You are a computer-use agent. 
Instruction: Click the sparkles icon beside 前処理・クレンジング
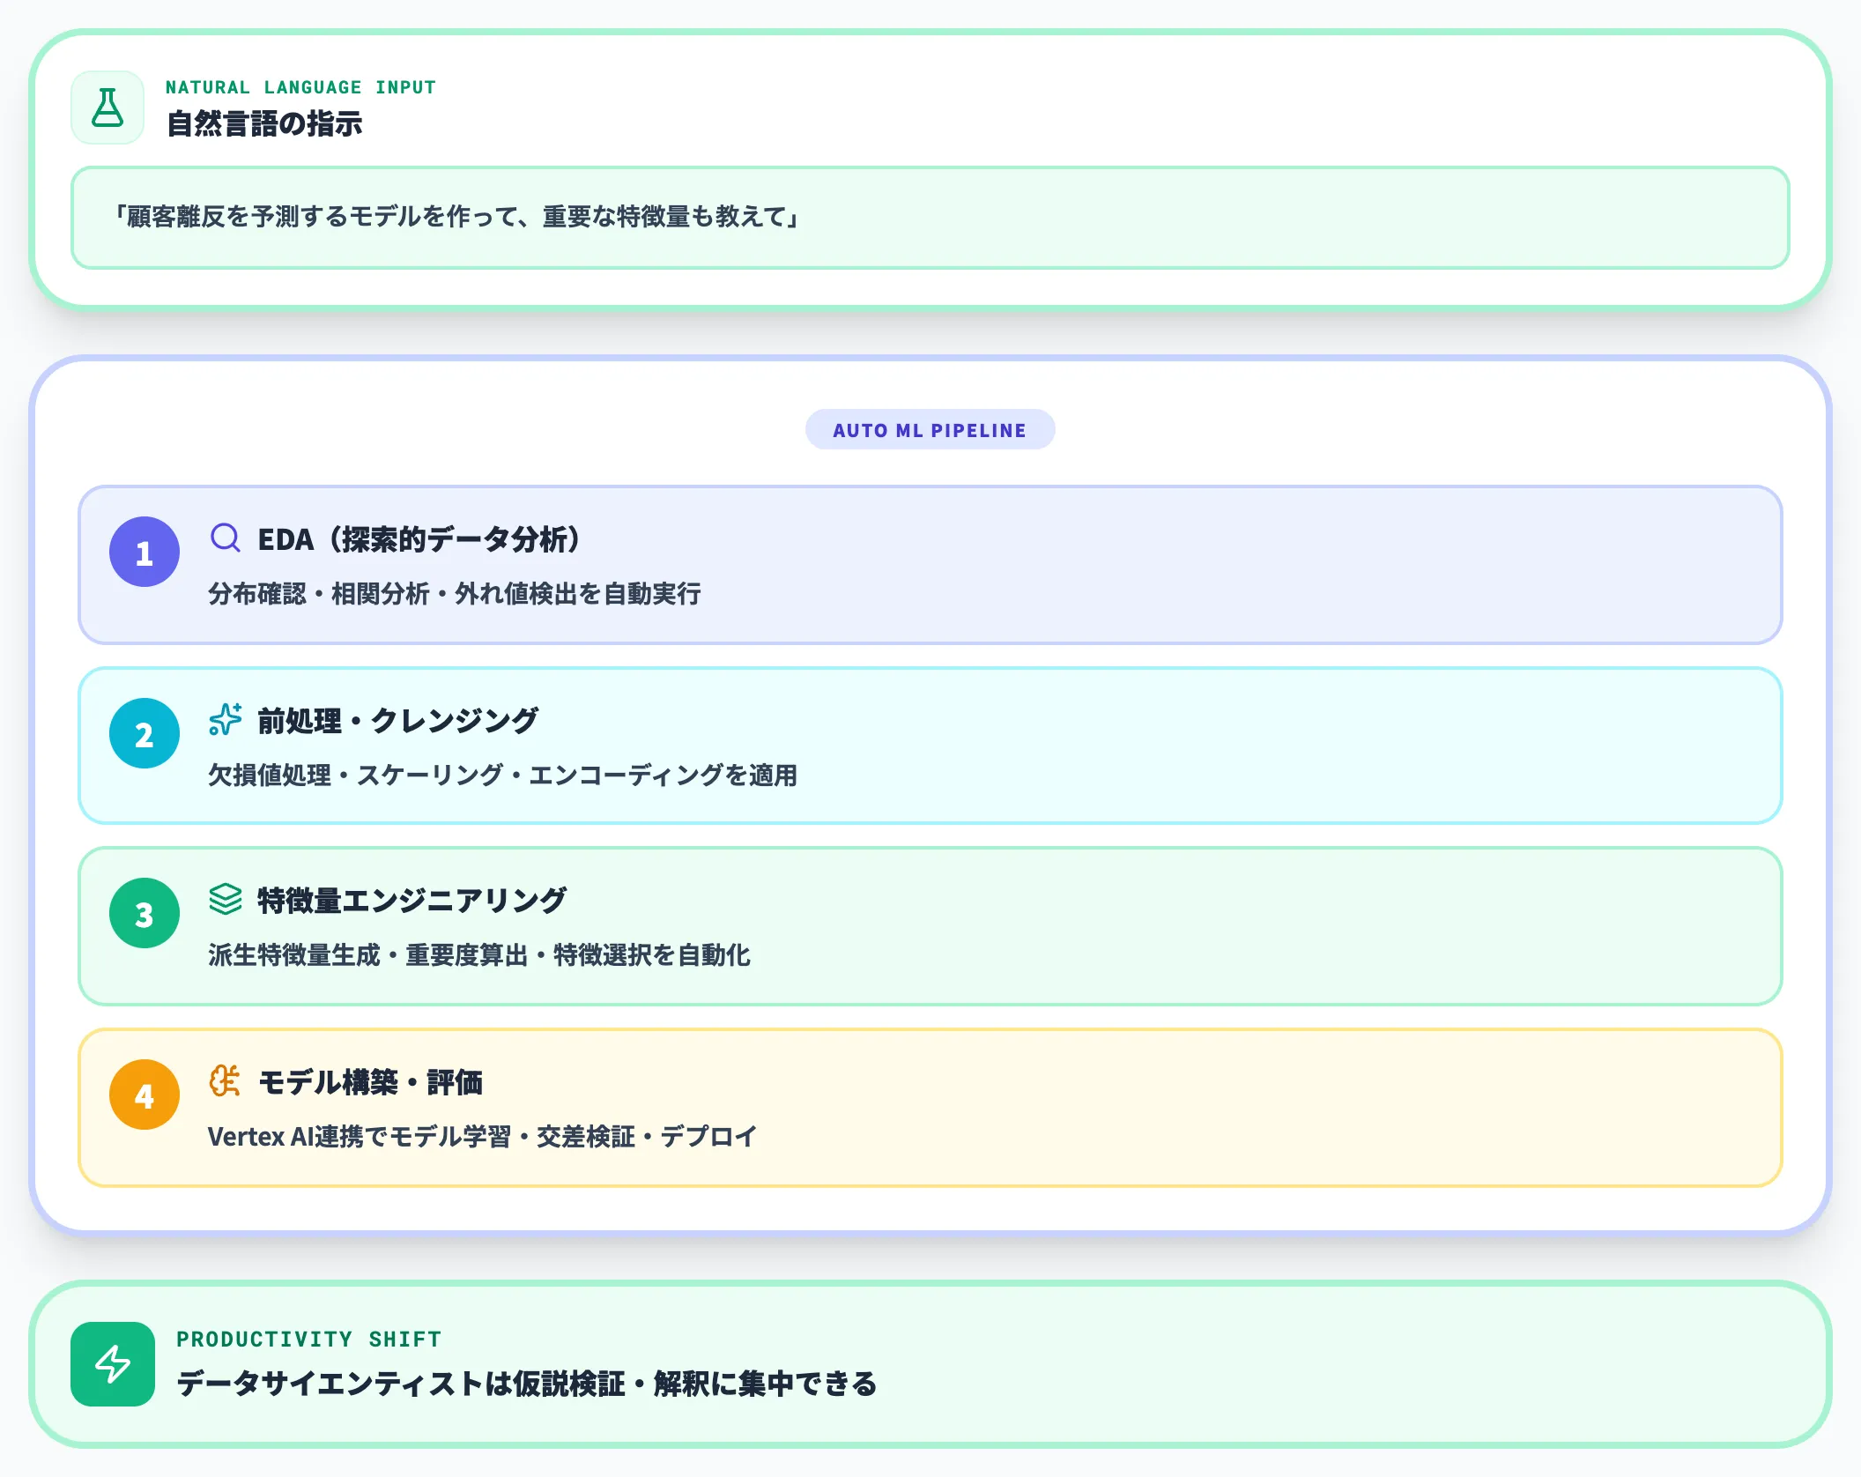pos(226,719)
